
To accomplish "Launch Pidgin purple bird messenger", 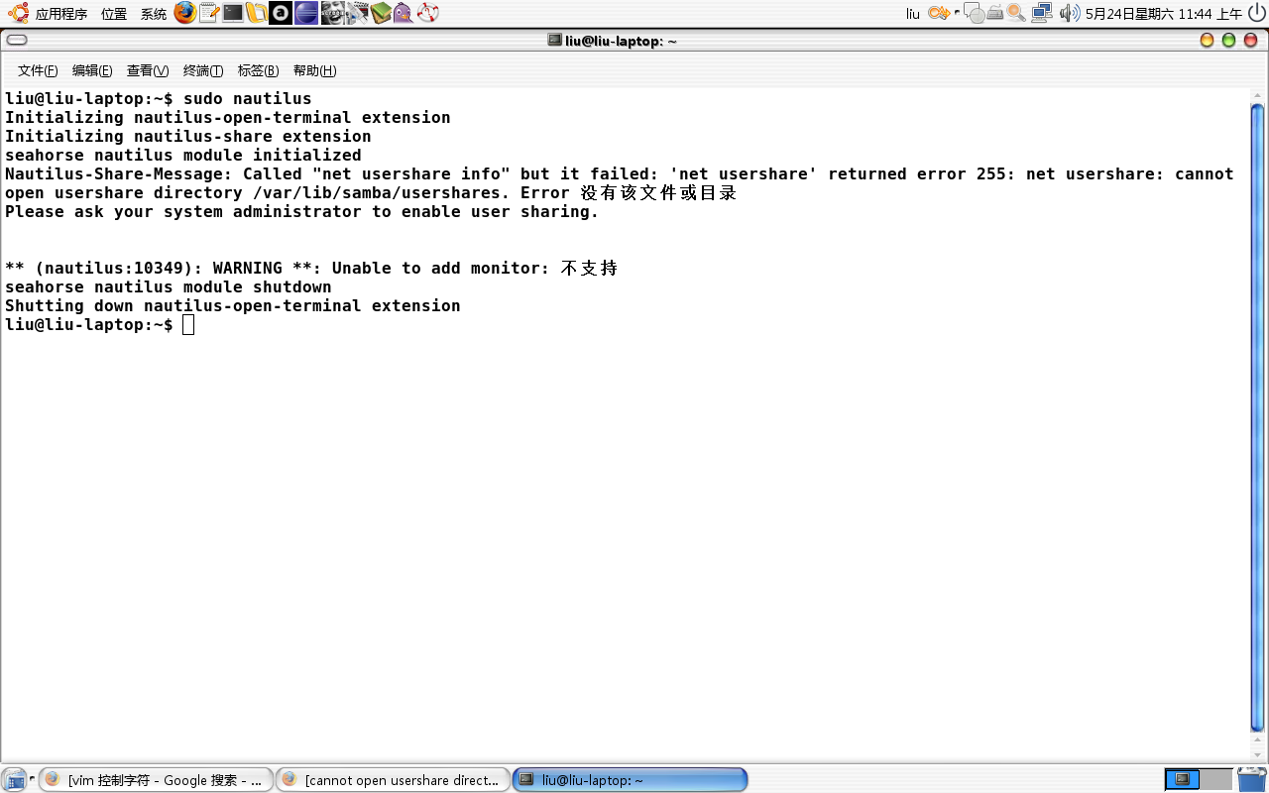I will [x=404, y=13].
